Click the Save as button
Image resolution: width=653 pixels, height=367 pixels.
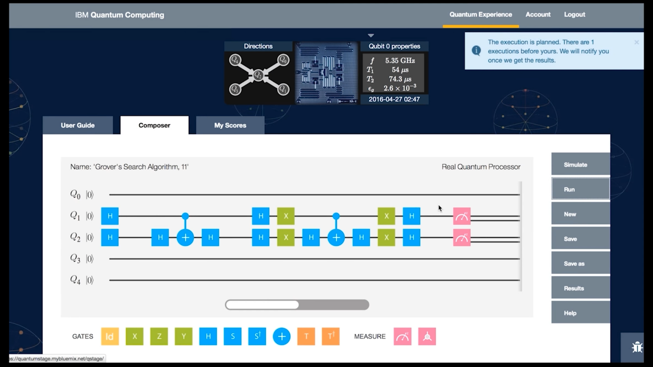(x=581, y=263)
